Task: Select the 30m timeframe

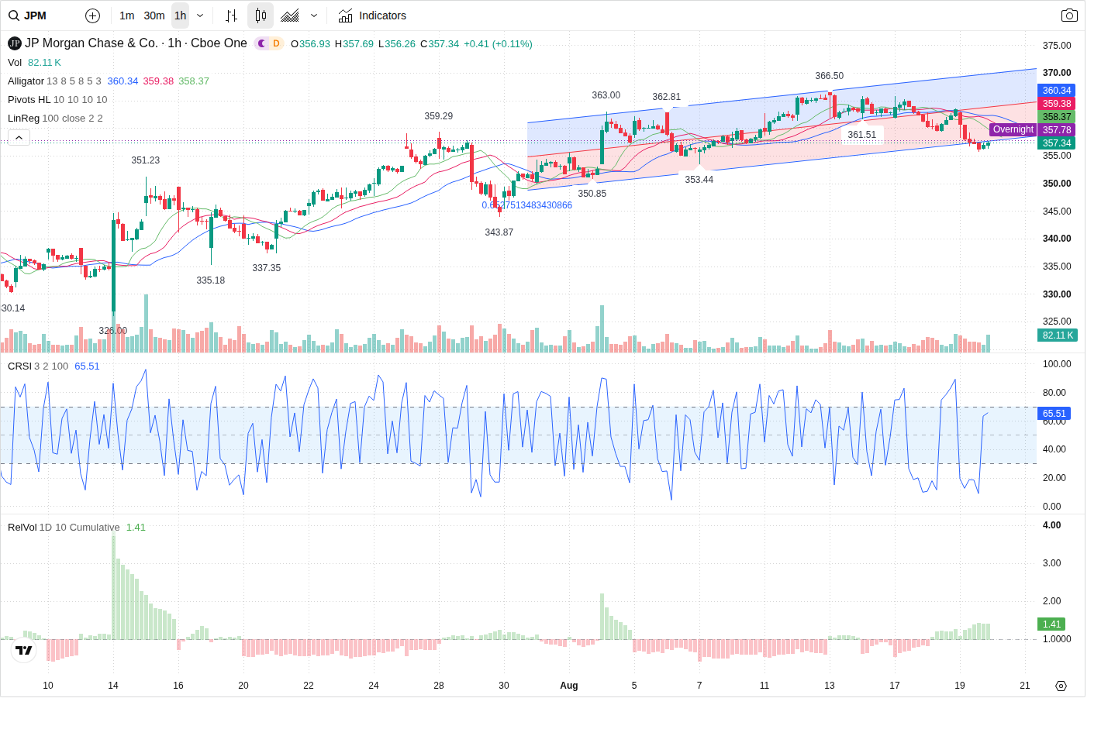Action: [154, 15]
